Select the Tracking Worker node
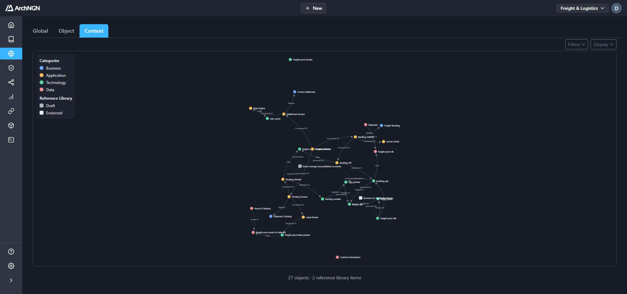627x294 pixels. [x=283, y=179]
